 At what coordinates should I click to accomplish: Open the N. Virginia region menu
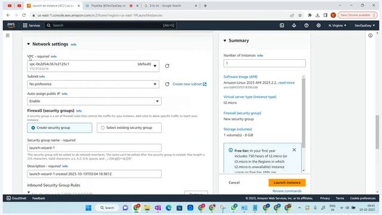337,25
